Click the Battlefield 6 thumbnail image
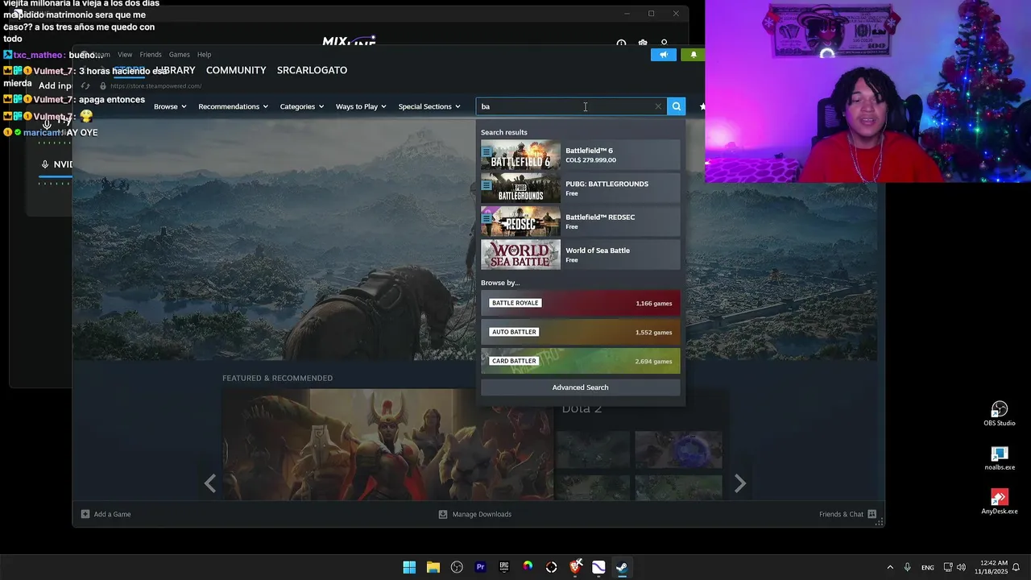This screenshot has height=580, width=1031. [x=520, y=155]
